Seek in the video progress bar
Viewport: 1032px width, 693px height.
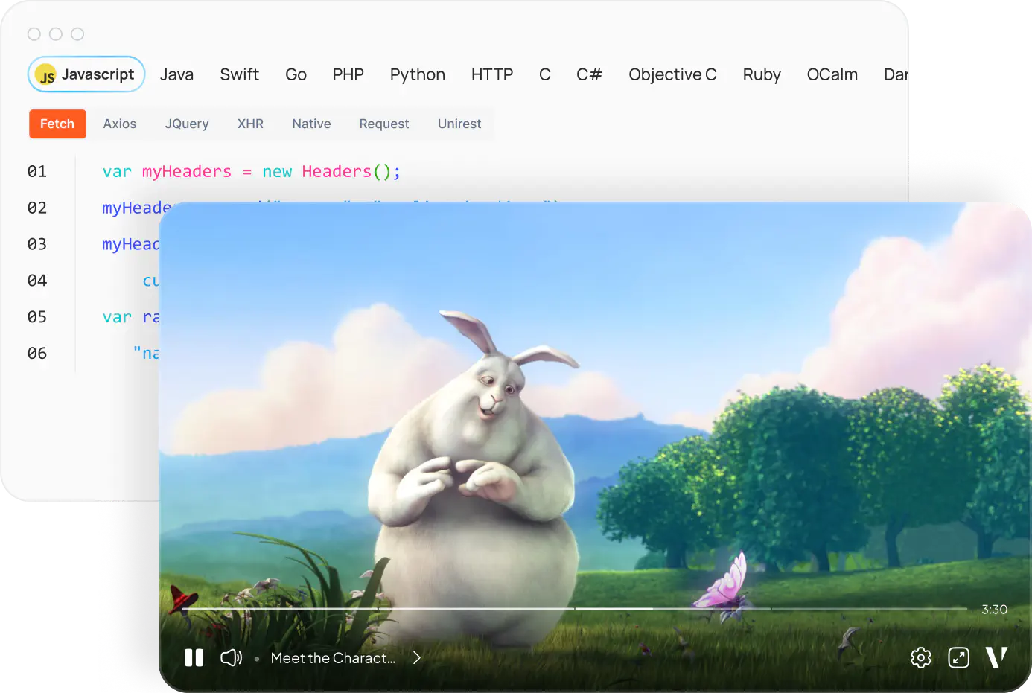tap(575, 609)
